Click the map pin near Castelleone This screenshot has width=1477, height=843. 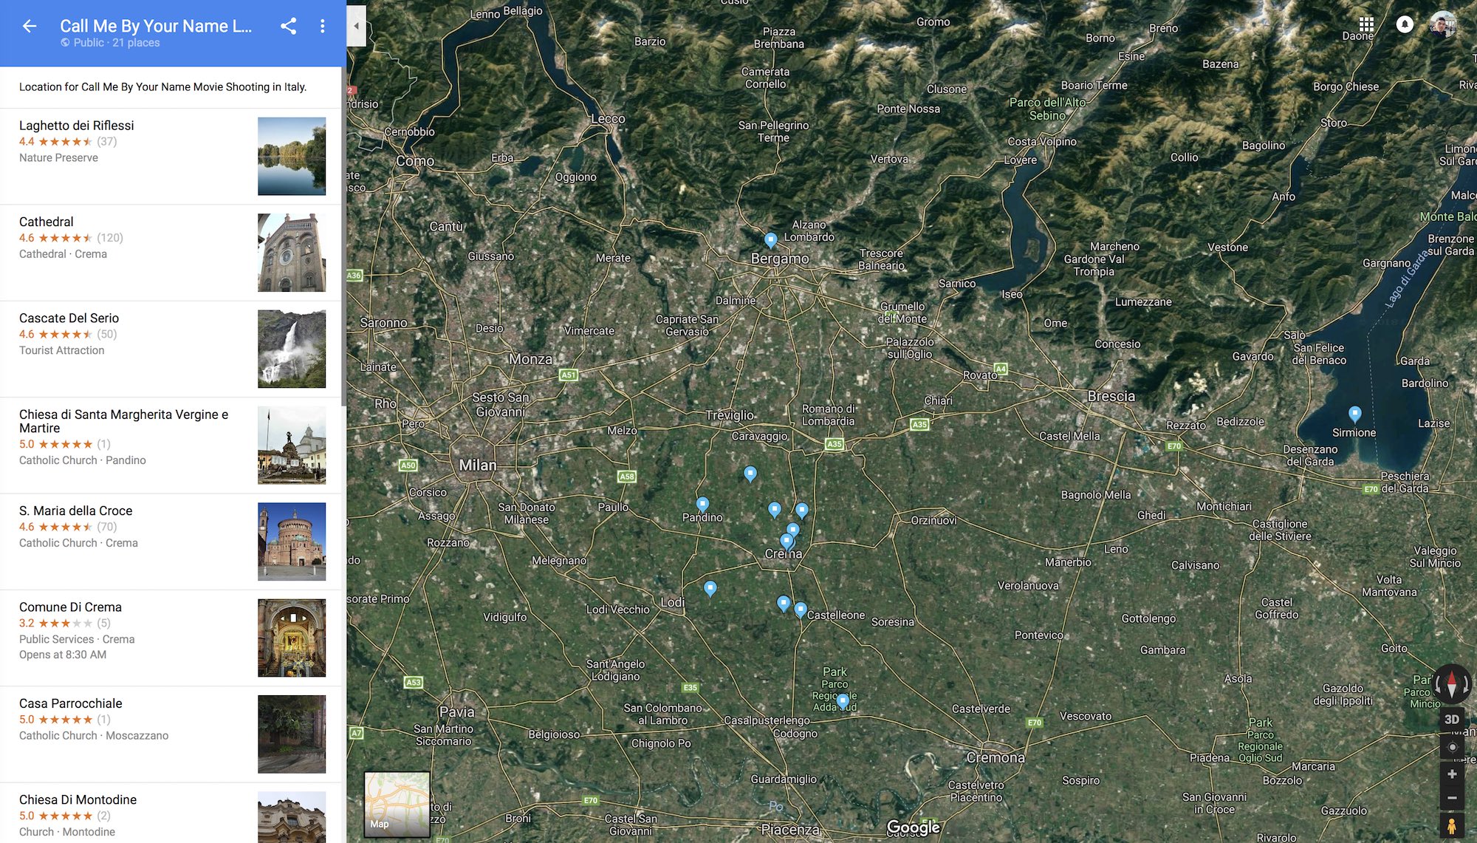(x=801, y=610)
